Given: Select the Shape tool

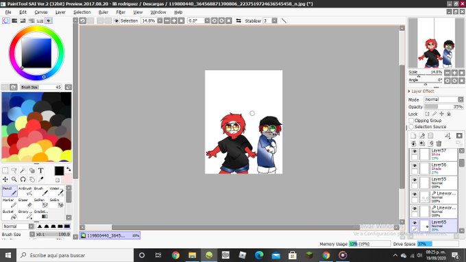Looking at the screenshot, I should click(32, 170).
